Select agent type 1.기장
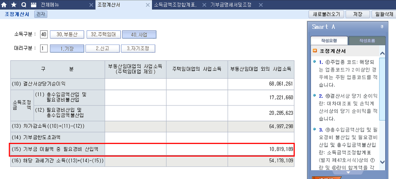The image size is (396, 179). tap(67, 49)
